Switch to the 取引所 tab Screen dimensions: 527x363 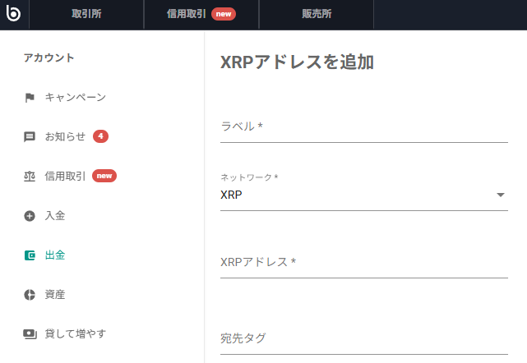(x=86, y=14)
